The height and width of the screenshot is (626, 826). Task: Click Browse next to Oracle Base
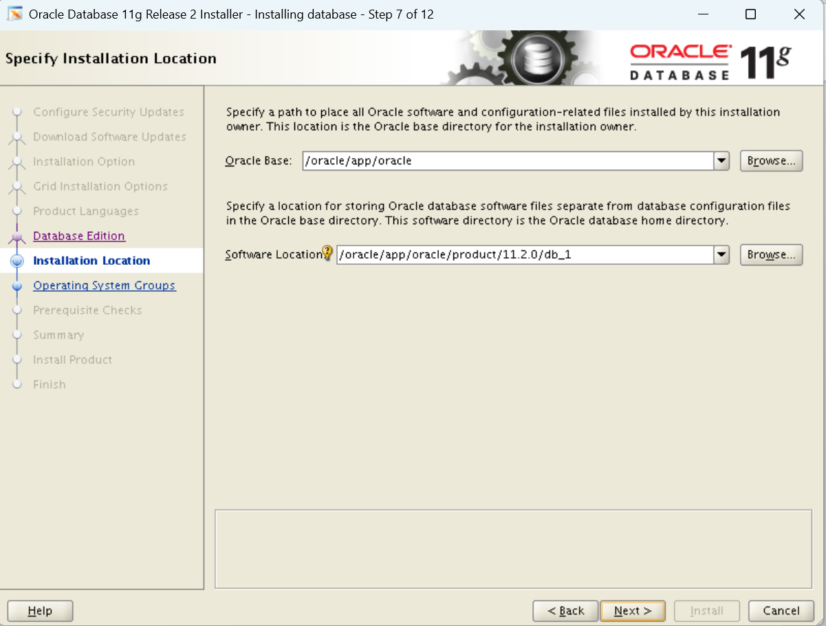click(x=771, y=160)
